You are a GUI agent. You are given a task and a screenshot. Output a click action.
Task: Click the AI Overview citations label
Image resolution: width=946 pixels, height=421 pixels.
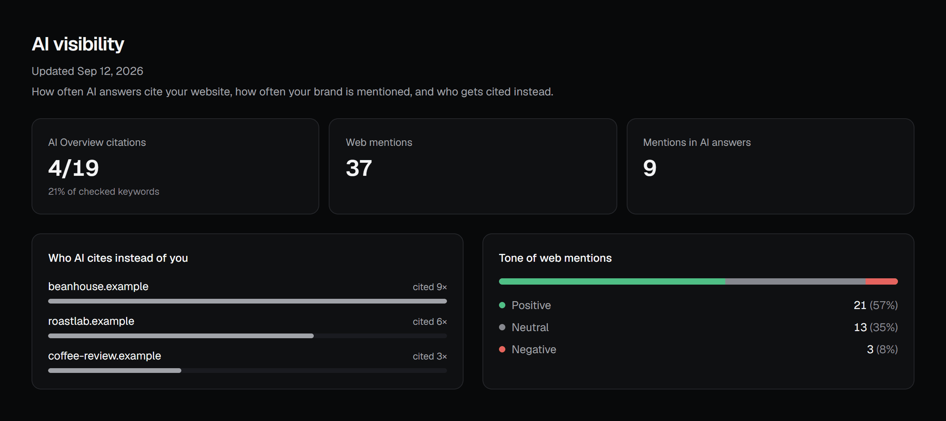pos(97,142)
